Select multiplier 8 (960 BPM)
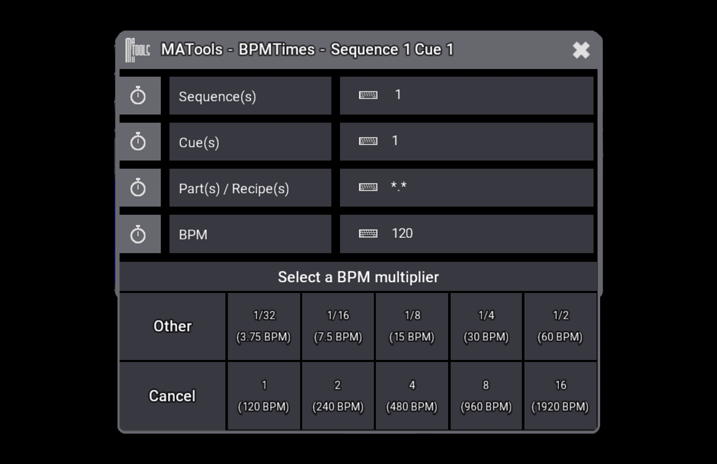Viewport: 717px width, 464px height. [x=486, y=396]
